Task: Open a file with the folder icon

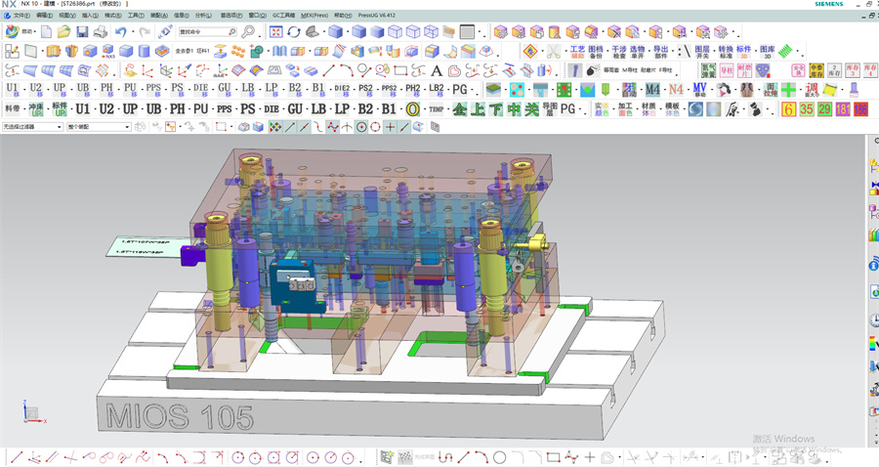Action: point(63,32)
